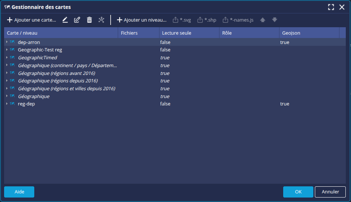The width and height of the screenshot is (351, 202).
Task: Expand the reg-dep map node
Action: [7, 104]
